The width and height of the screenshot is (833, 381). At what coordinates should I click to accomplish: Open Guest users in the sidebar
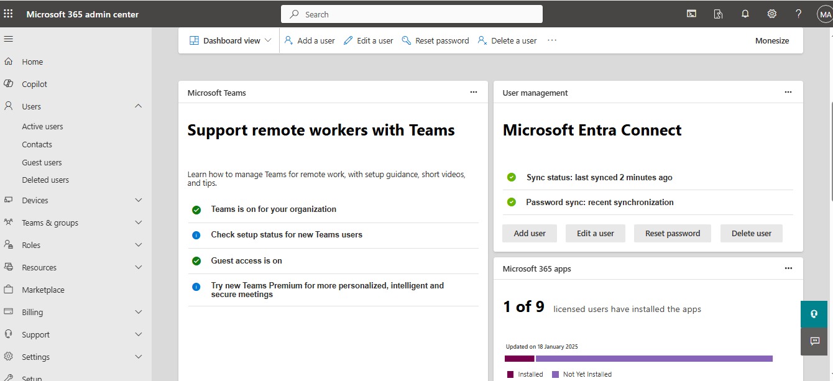(x=42, y=163)
